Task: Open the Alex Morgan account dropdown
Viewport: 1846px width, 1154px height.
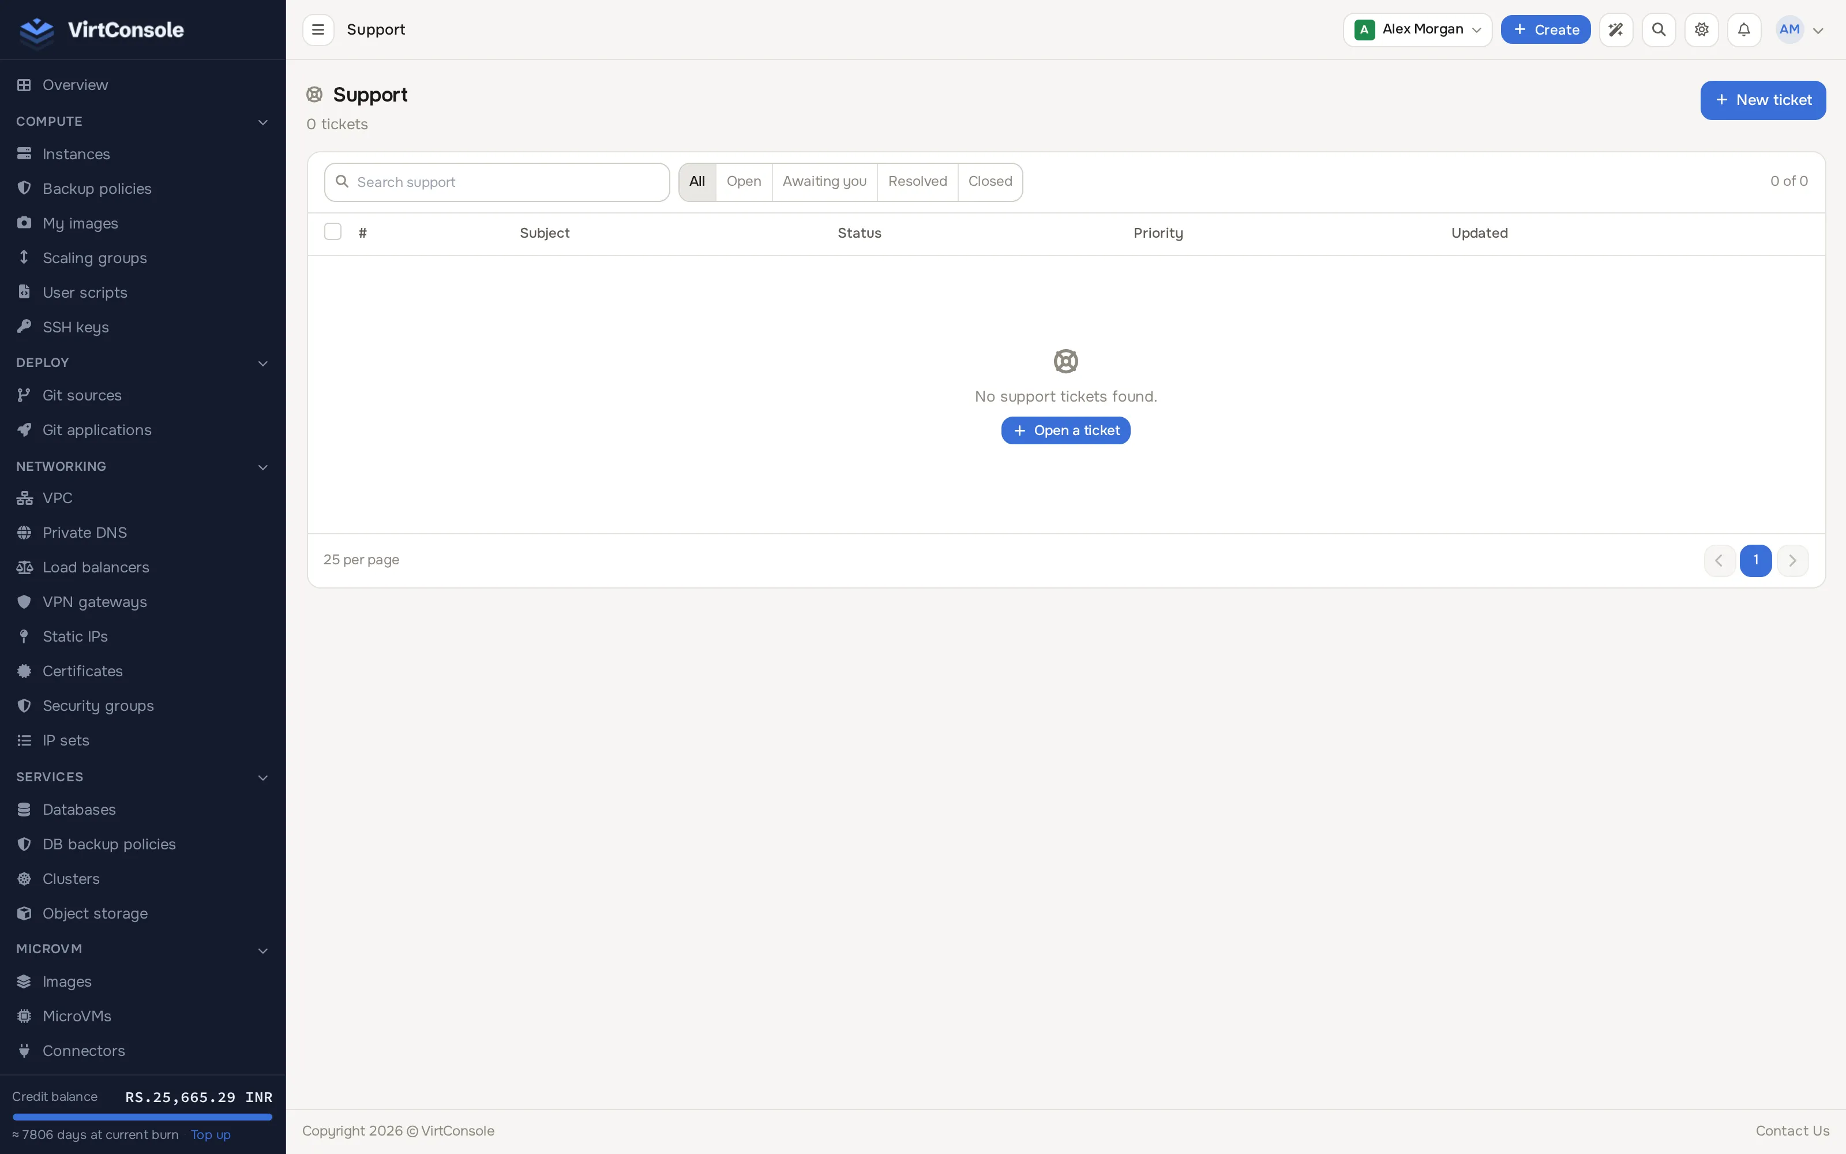Action: tap(1417, 30)
